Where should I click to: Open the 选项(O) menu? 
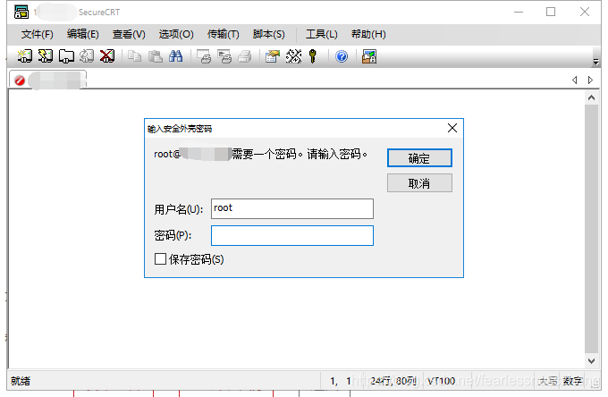[x=176, y=34]
